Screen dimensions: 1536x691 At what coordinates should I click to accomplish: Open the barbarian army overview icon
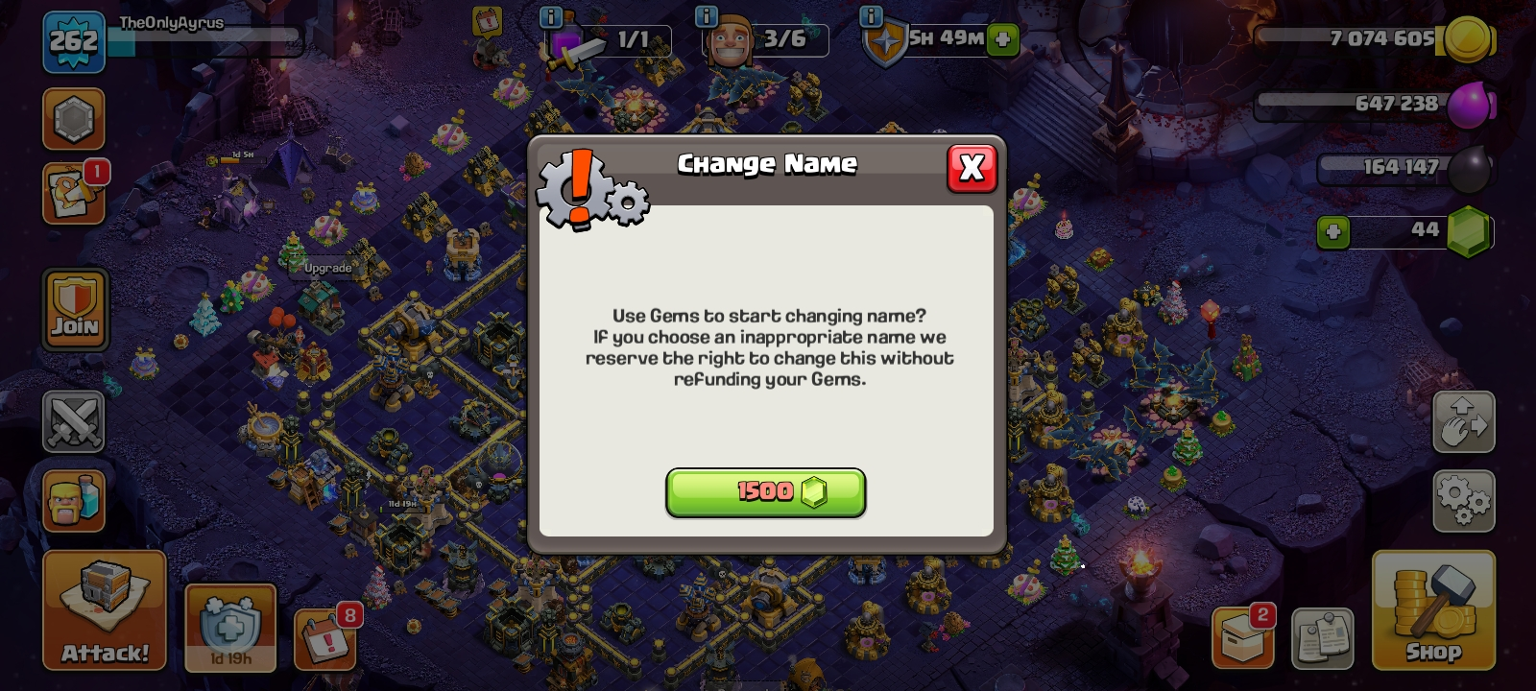coord(74,500)
